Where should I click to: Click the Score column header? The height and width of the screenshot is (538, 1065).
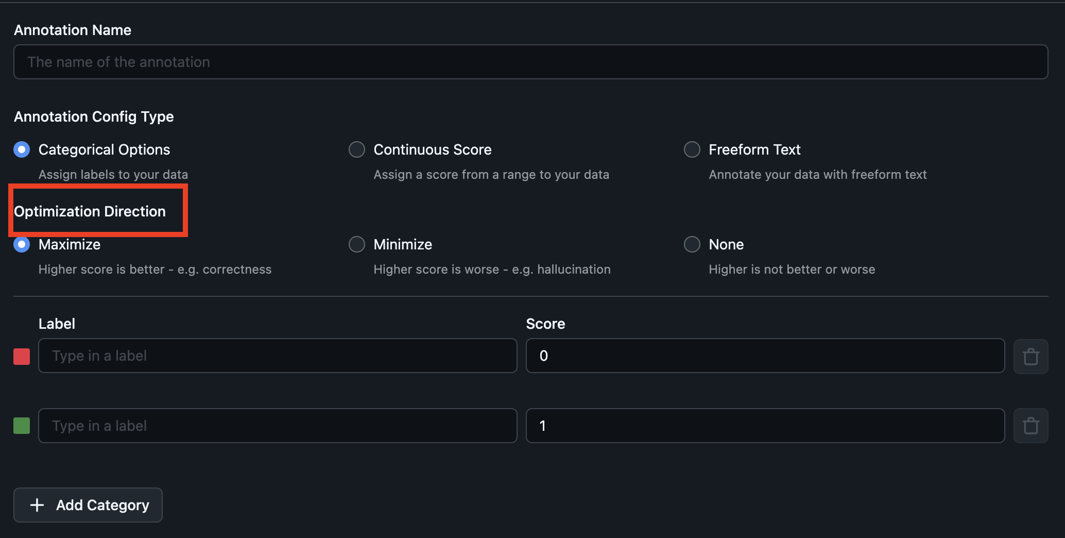[545, 324]
